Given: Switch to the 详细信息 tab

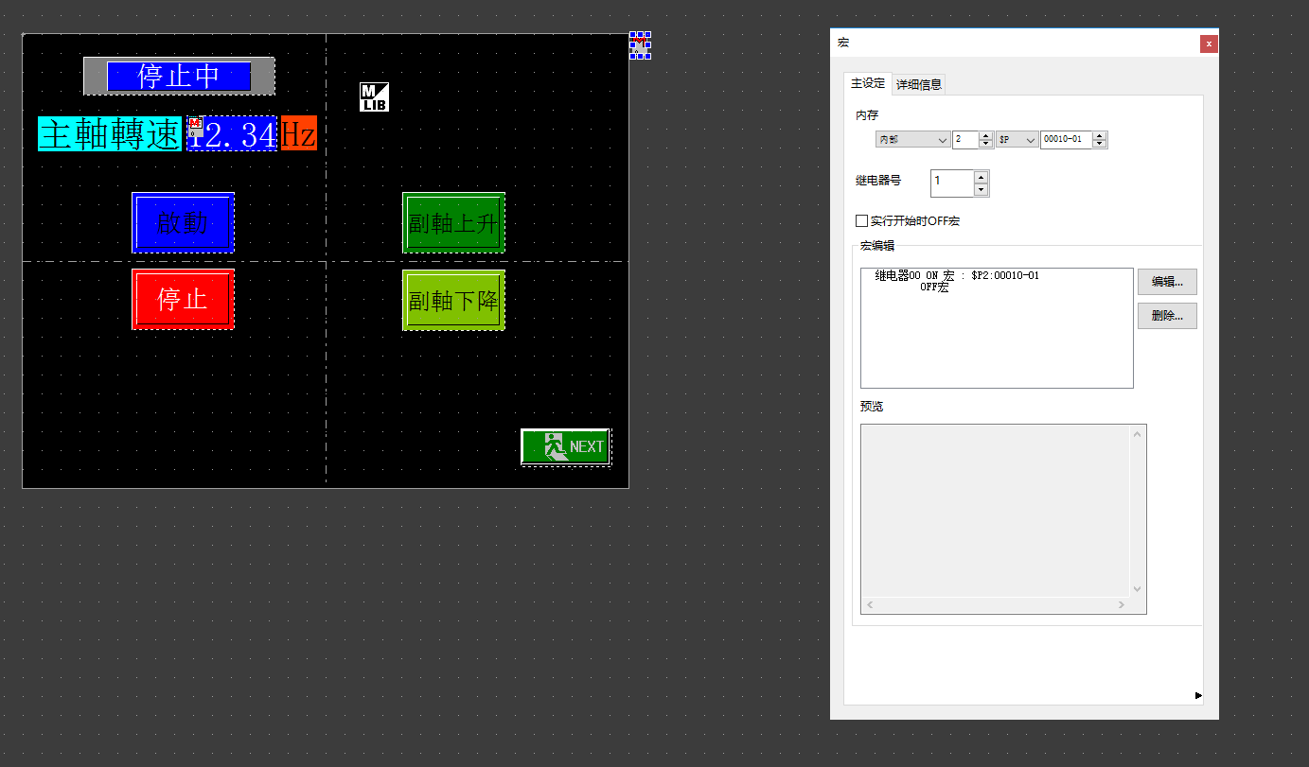Looking at the screenshot, I should (x=918, y=84).
